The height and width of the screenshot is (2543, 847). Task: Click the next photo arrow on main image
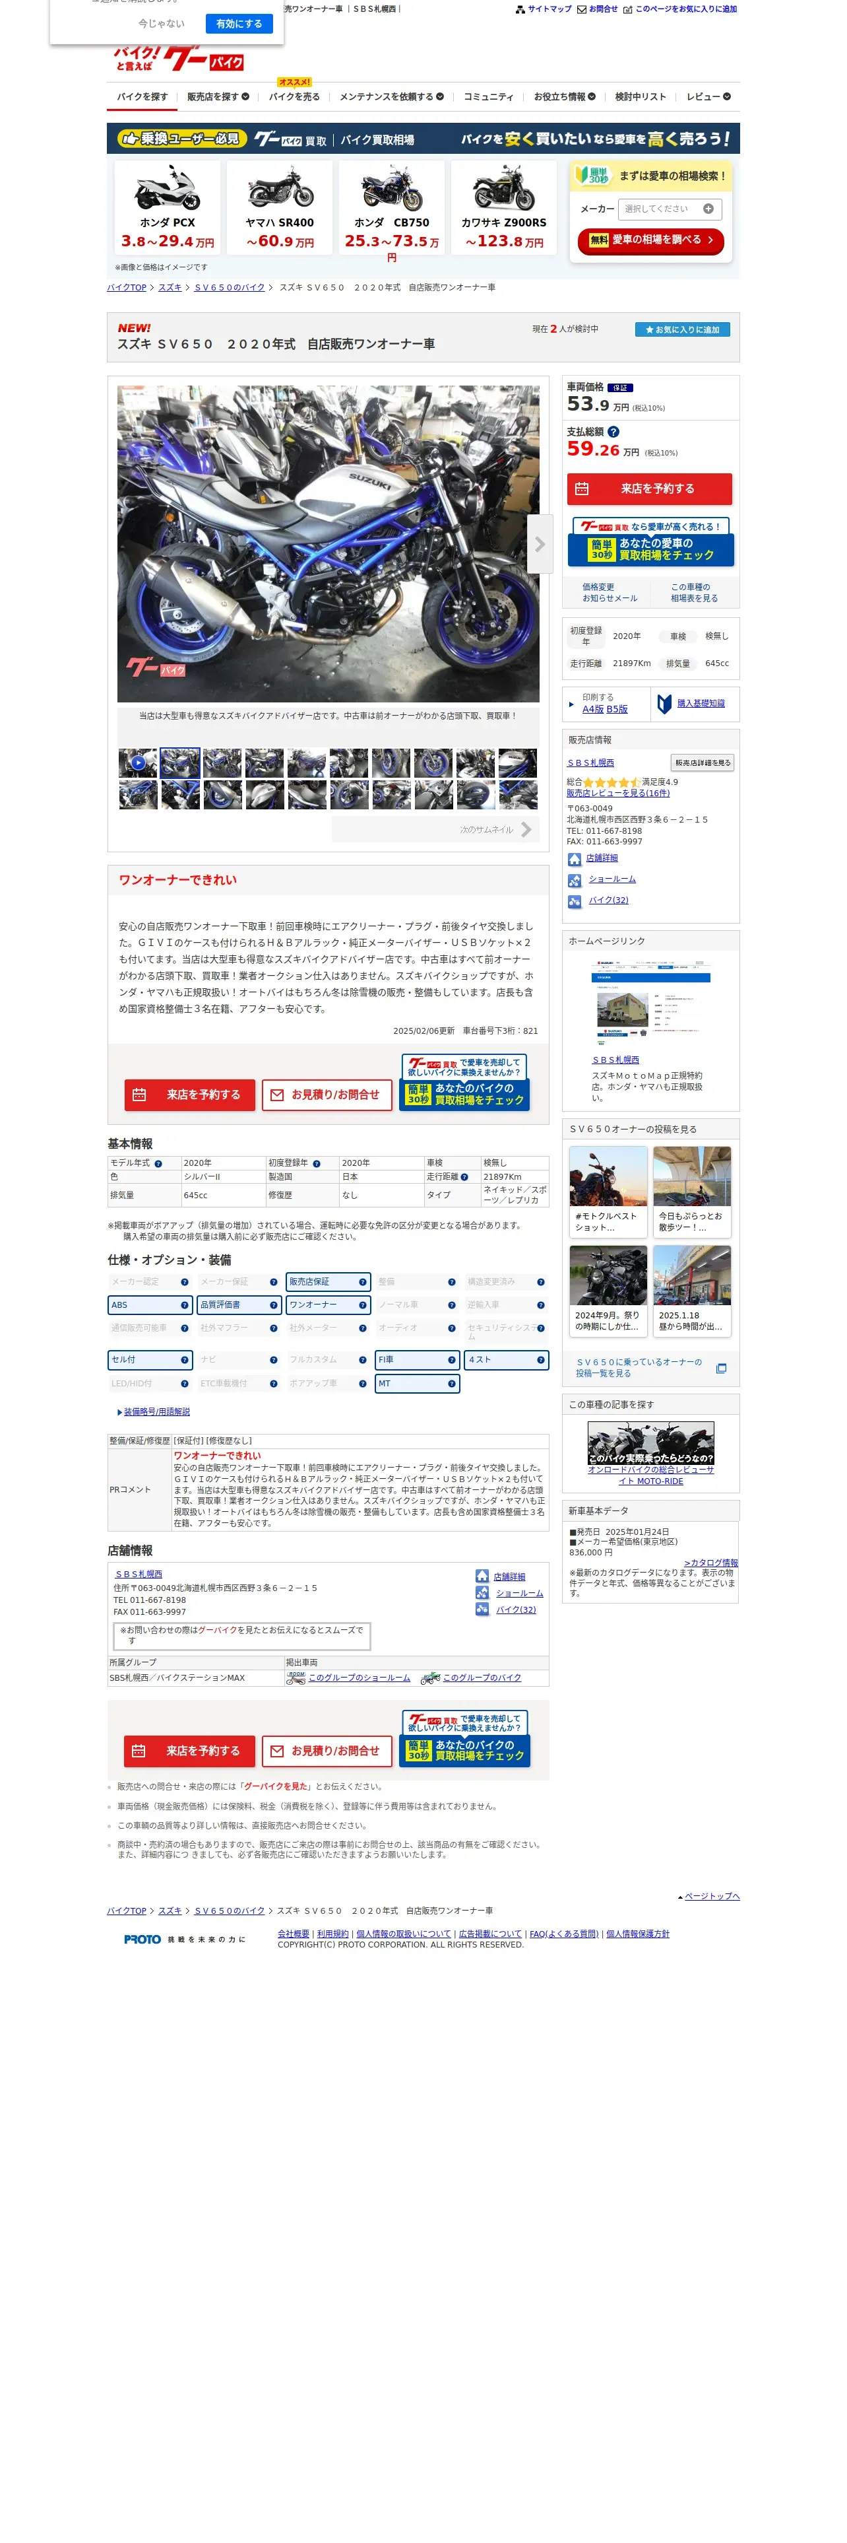(540, 544)
